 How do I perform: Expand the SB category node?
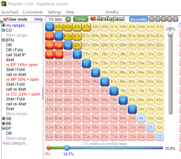click(x=4, y=118)
